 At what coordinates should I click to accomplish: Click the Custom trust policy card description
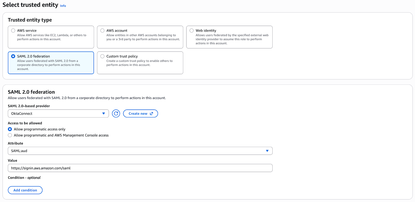pyautogui.click(x=139, y=63)
